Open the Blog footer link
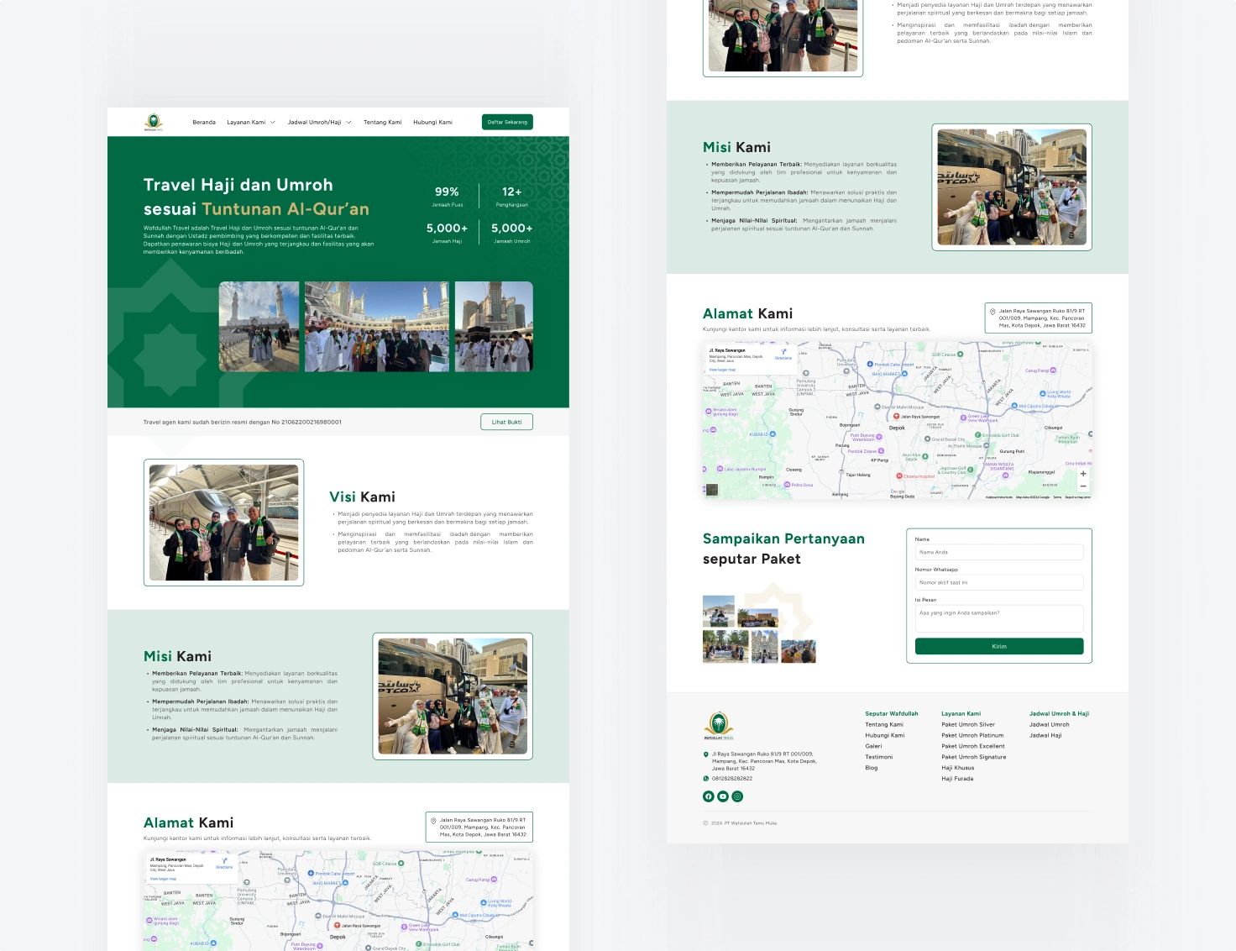1236x951 pixels. click(872, 768)
